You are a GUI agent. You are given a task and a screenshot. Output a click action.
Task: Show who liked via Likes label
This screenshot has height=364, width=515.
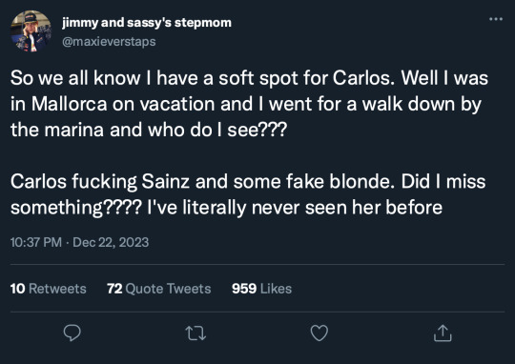[x=276, y=289]
